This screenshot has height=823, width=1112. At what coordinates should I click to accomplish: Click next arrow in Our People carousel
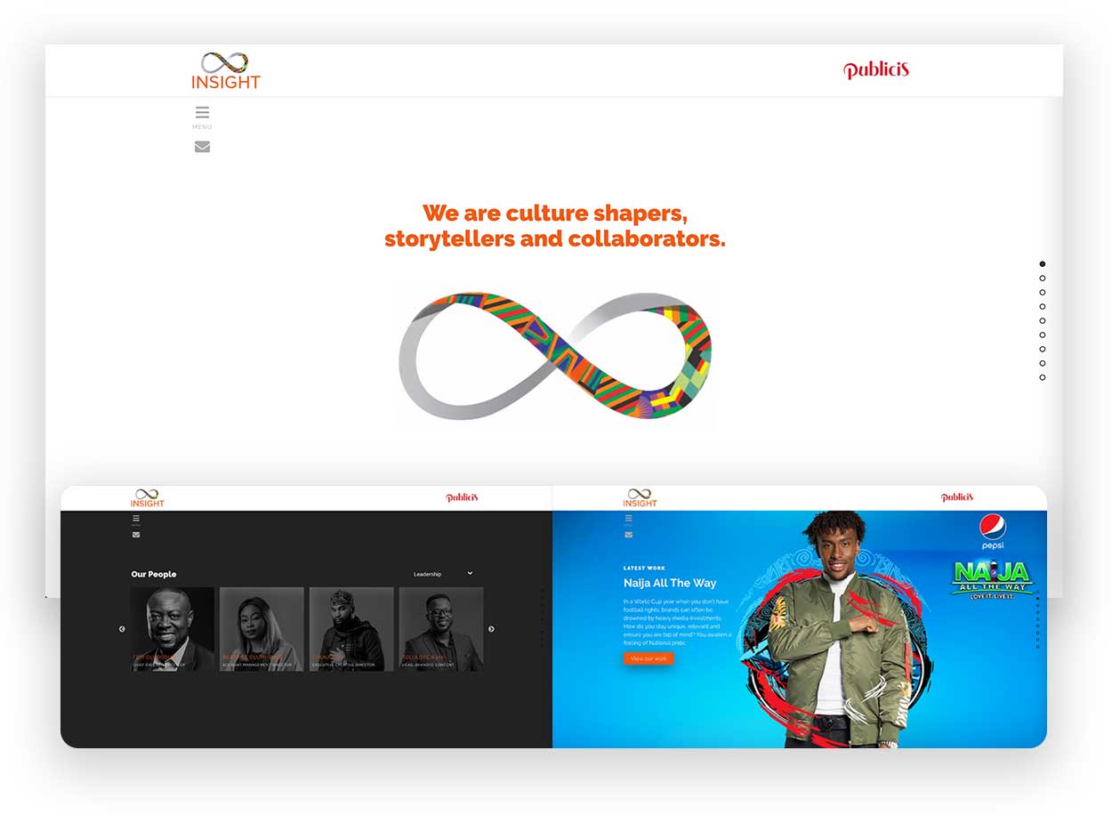[x=491, y=629]
